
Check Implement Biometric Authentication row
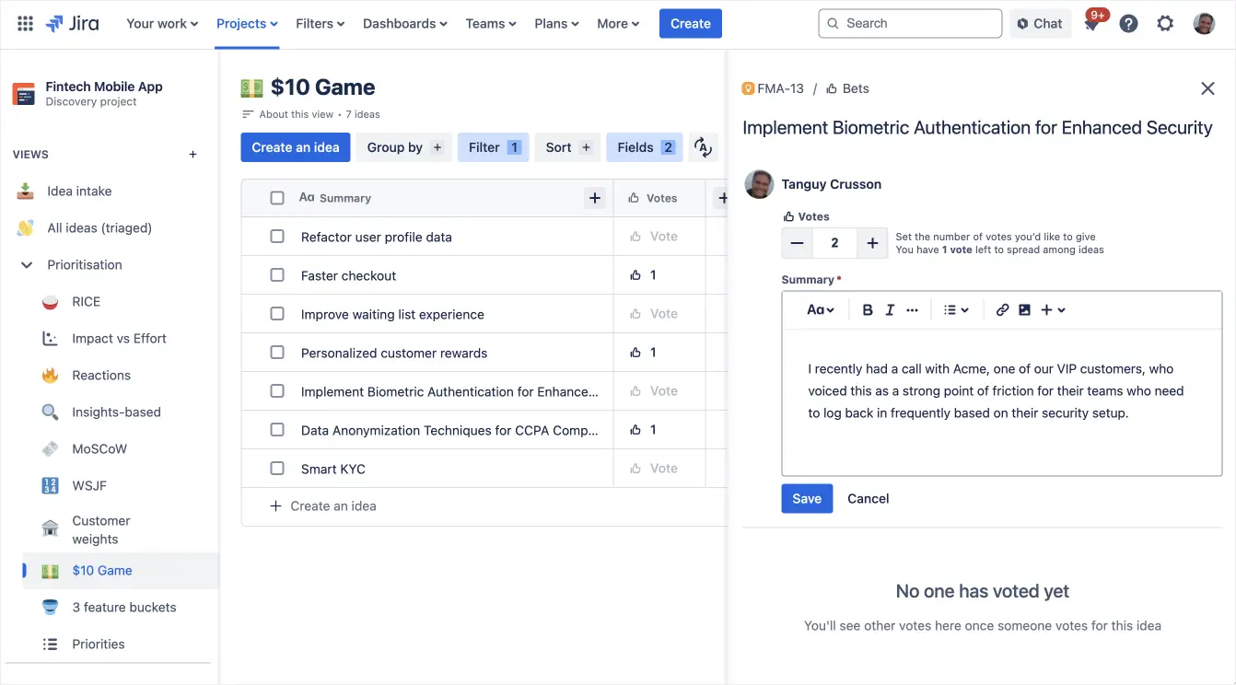[x=277, y=391]
